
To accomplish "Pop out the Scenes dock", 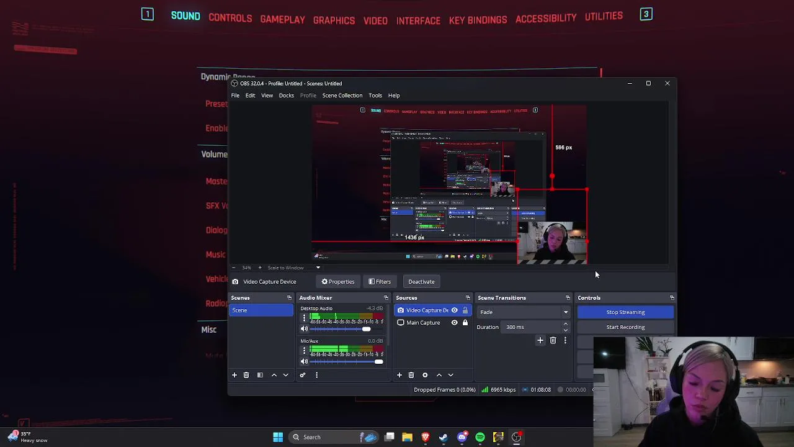I will tap(289, 298).
